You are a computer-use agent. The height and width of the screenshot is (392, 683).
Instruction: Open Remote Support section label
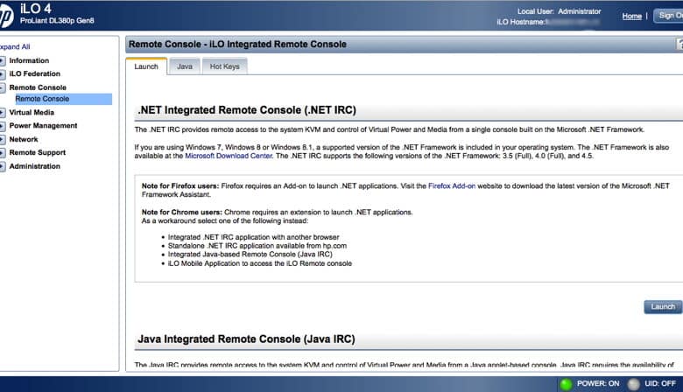tap(38, 153)
